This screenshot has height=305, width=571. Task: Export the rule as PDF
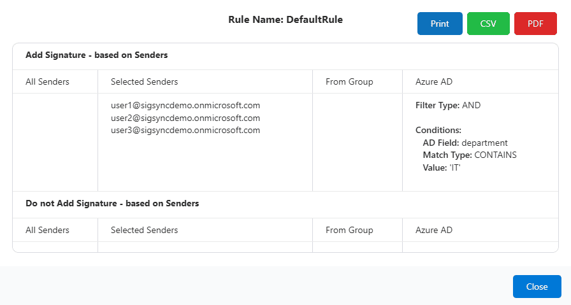pyautogui.click(x=535, y=24)
